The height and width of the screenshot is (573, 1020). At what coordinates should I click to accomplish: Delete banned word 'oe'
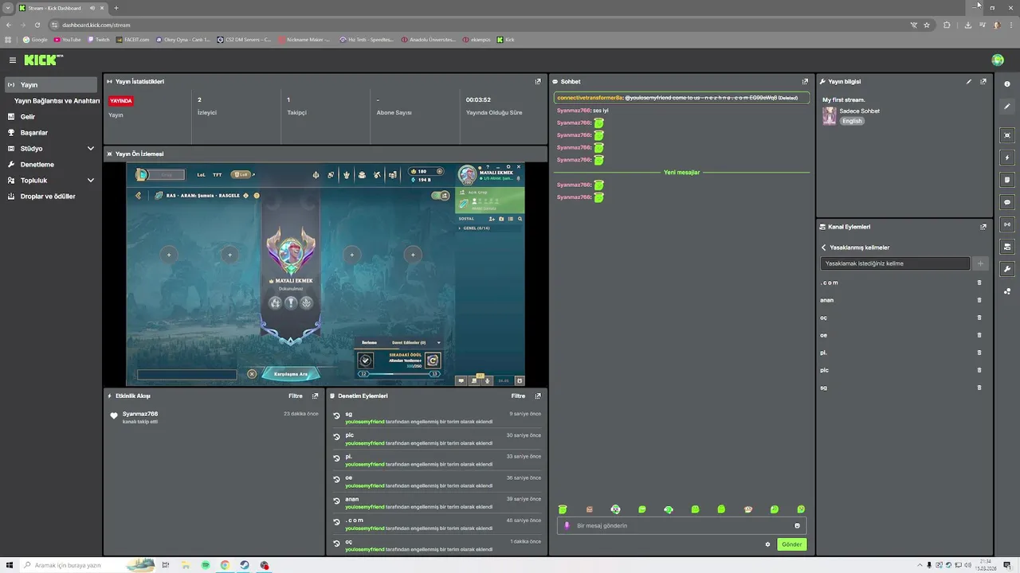click(x=979, y=335)
